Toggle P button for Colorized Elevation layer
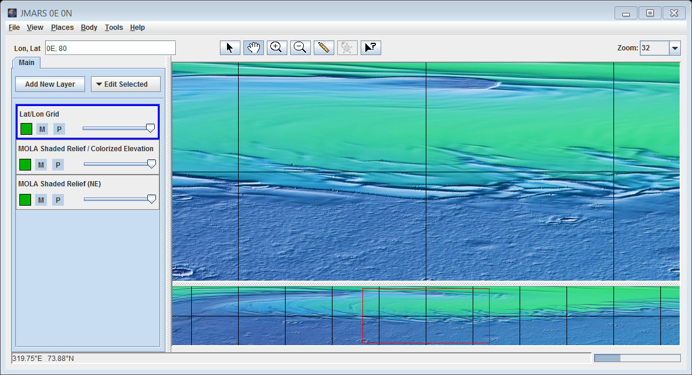 (x=58, y=165)
